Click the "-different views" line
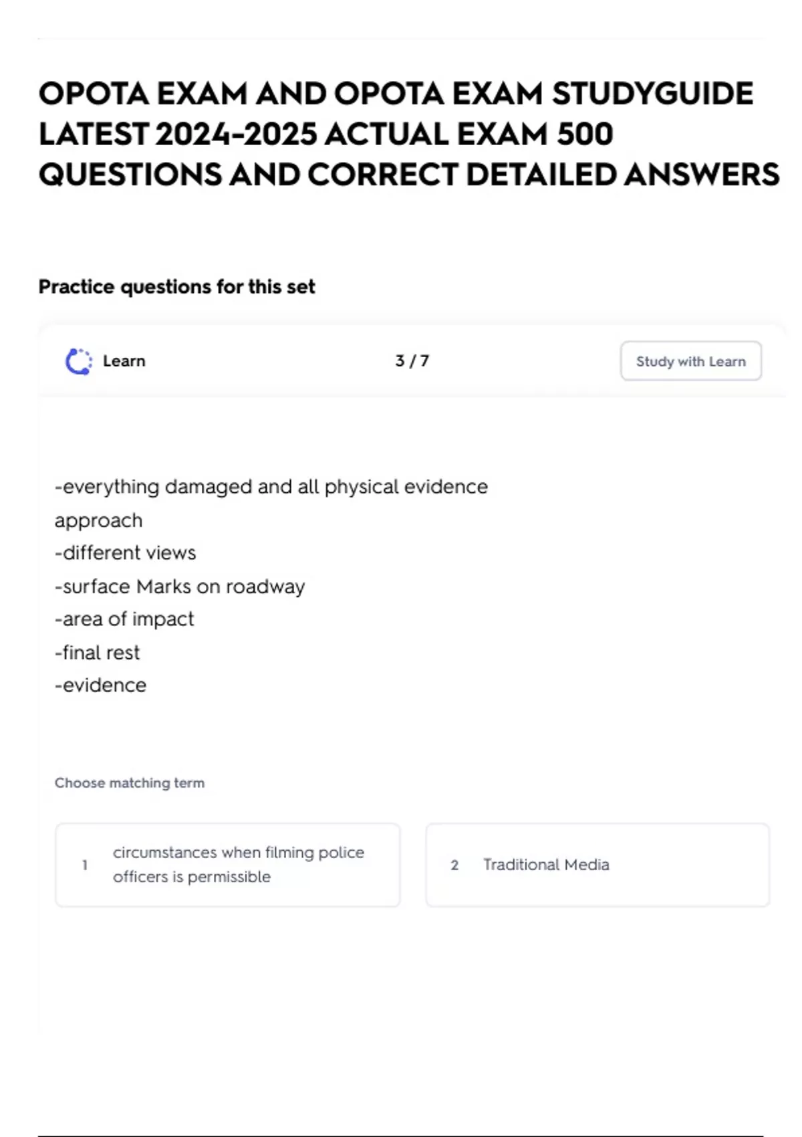Viewport: 802px width, 1137px height. coord(126,553)
